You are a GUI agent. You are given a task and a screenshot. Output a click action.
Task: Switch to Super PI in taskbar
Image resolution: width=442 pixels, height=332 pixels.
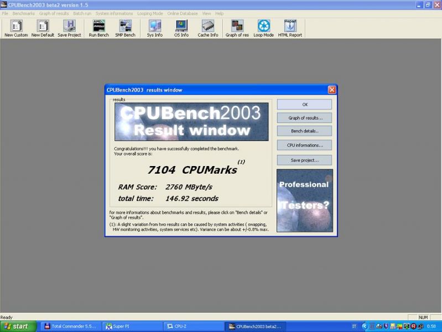[132, 326]
